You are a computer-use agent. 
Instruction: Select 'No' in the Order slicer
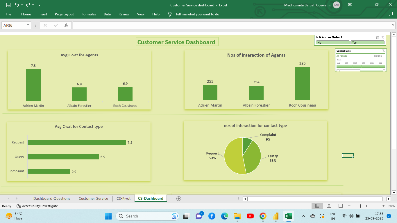click(332, 42)
